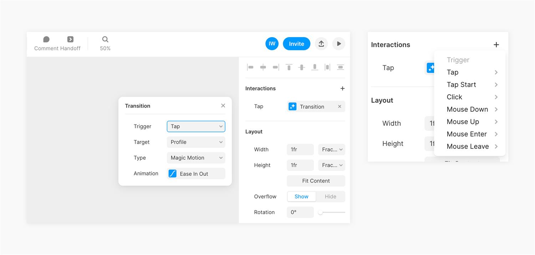The height and width of the screenshot is (255, 535).
Task: Open the Height unit Frac dropdown
Action: tap(332, 165)
